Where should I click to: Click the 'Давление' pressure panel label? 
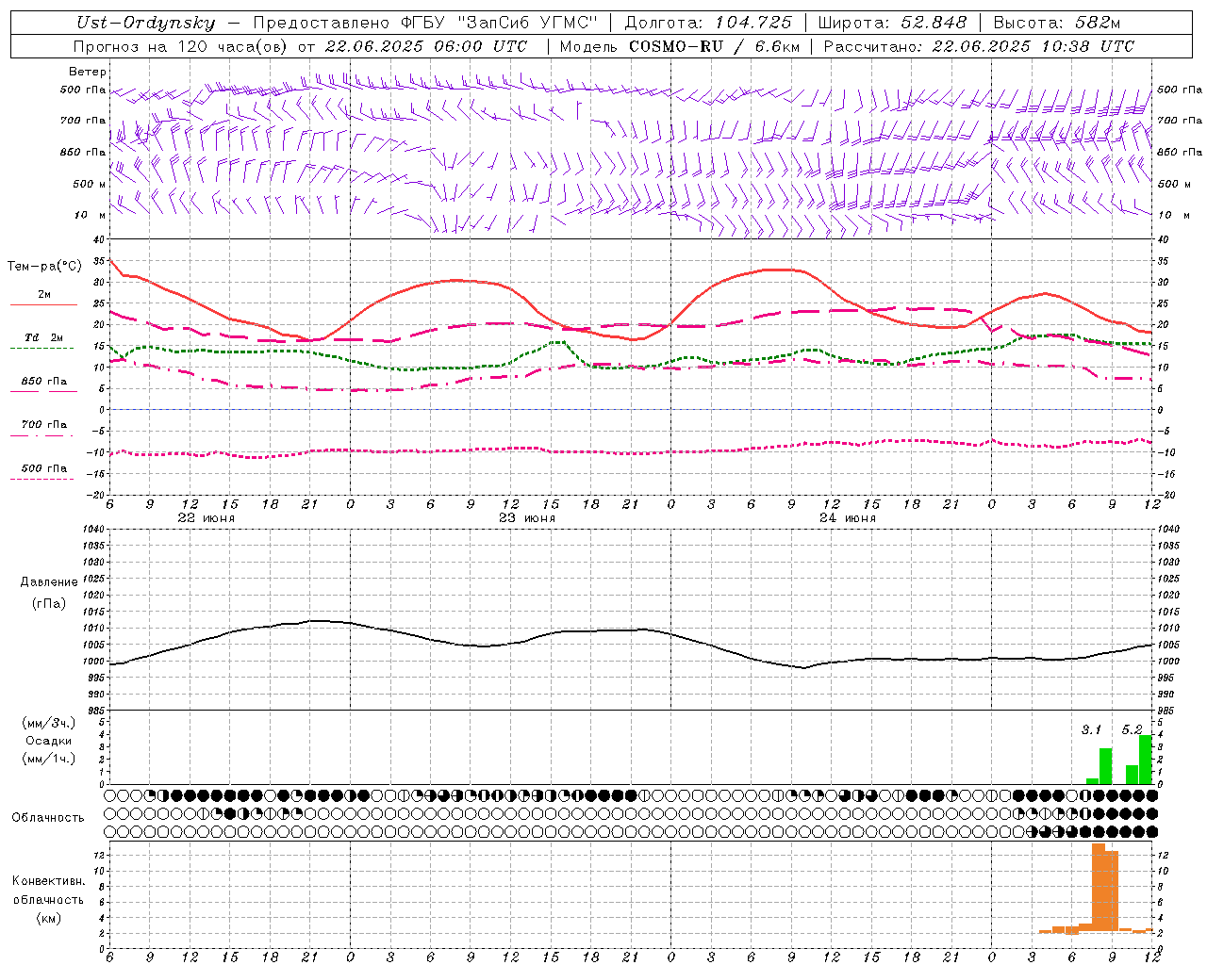point(49,582)
